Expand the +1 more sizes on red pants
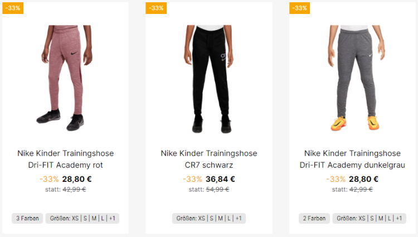Viewport: 418px width, 237px height. [x=113, y=218]
